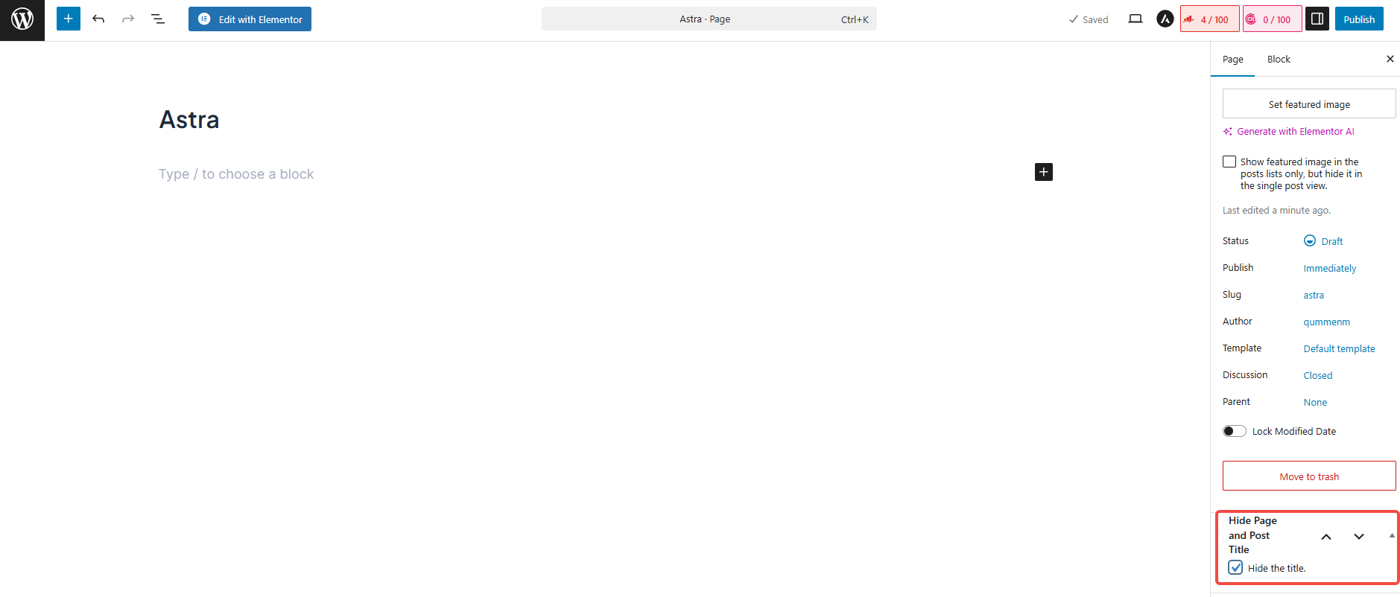This screenshot has width=1400, height=597.
Task: Change Discussion setting from Closed
Action: pyautogui.click(x=1317, y=376)
